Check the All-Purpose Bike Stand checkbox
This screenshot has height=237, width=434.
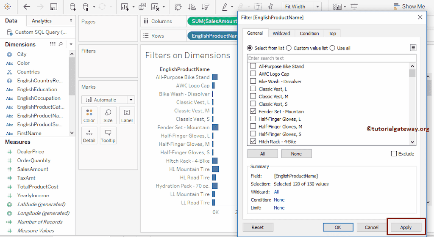coord(253,66)
